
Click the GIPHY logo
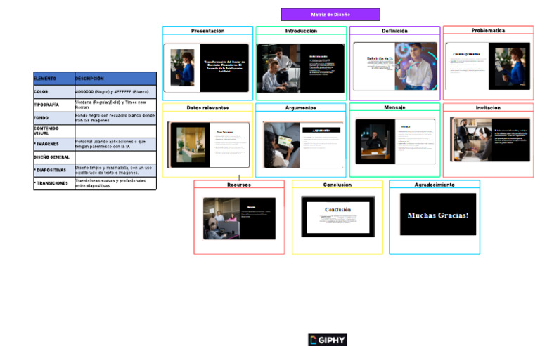(x=328, y=340)
